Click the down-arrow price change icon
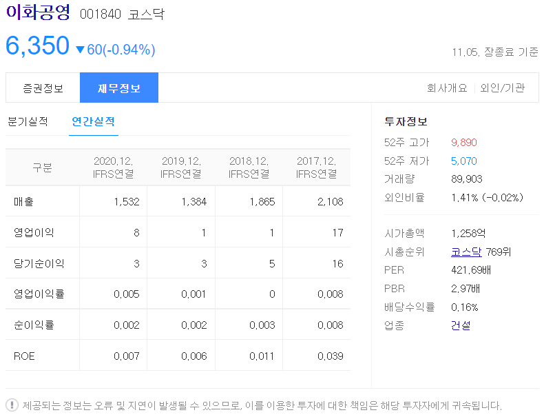Screen dimensions: 544x417 80,50
